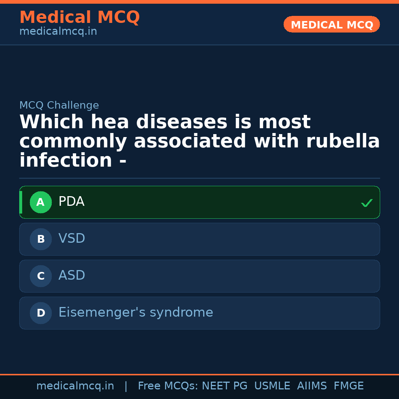399x399 pixels.
Task: Click the Free MCQs footer text
Action: [168, 386]
